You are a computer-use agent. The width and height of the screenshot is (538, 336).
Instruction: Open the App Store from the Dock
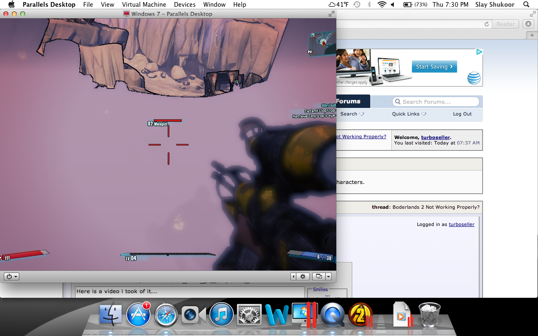138,315
